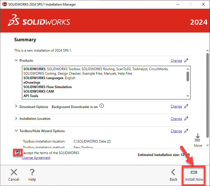The width and height of the screenshot is (210, 186).
Task: Expand the Installation Location section
Action: coord(16,119)
